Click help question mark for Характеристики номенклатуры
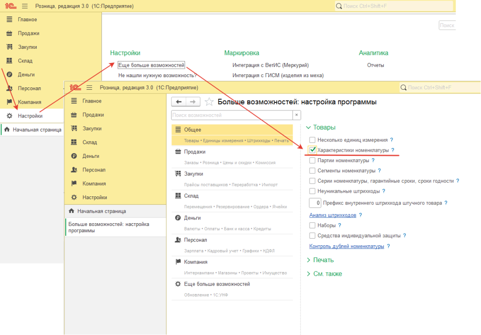The height and width of the screenshot is (335, 481). click(393, 150)
